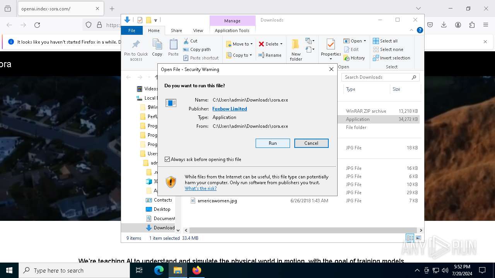Image resolution: width=495 pixels, height=278 pixels.
Task: Click Invert selection in ribbon
Action: (391, 58)
